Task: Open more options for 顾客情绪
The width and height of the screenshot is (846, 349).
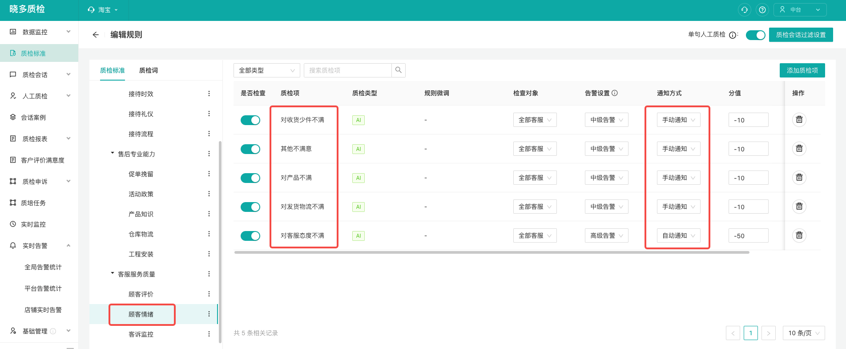Action: 209,314
